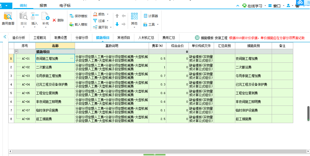
Task: Click the 查询 lookup icon
Action: [x=24, y=16]
